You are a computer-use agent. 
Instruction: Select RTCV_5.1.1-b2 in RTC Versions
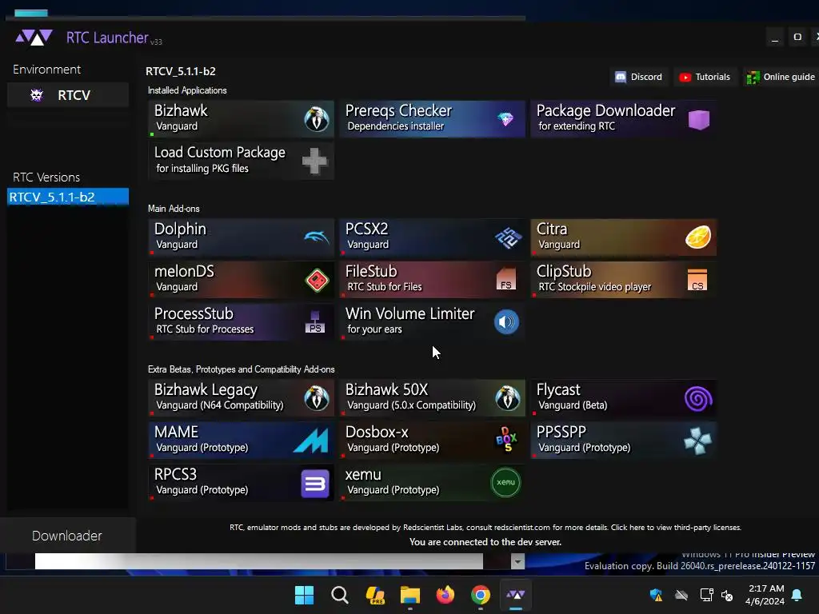click(68, 197)
